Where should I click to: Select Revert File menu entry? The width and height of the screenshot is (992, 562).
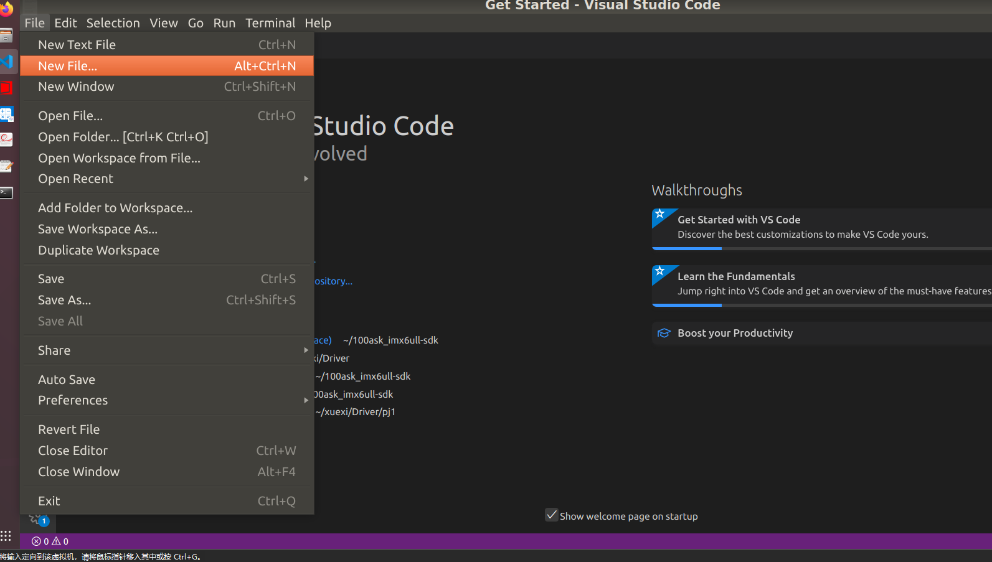[x=167, y=429]
